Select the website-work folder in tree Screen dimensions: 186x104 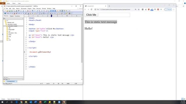[10, 23]
